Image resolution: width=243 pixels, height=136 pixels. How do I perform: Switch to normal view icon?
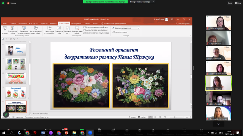coord(150,117)
